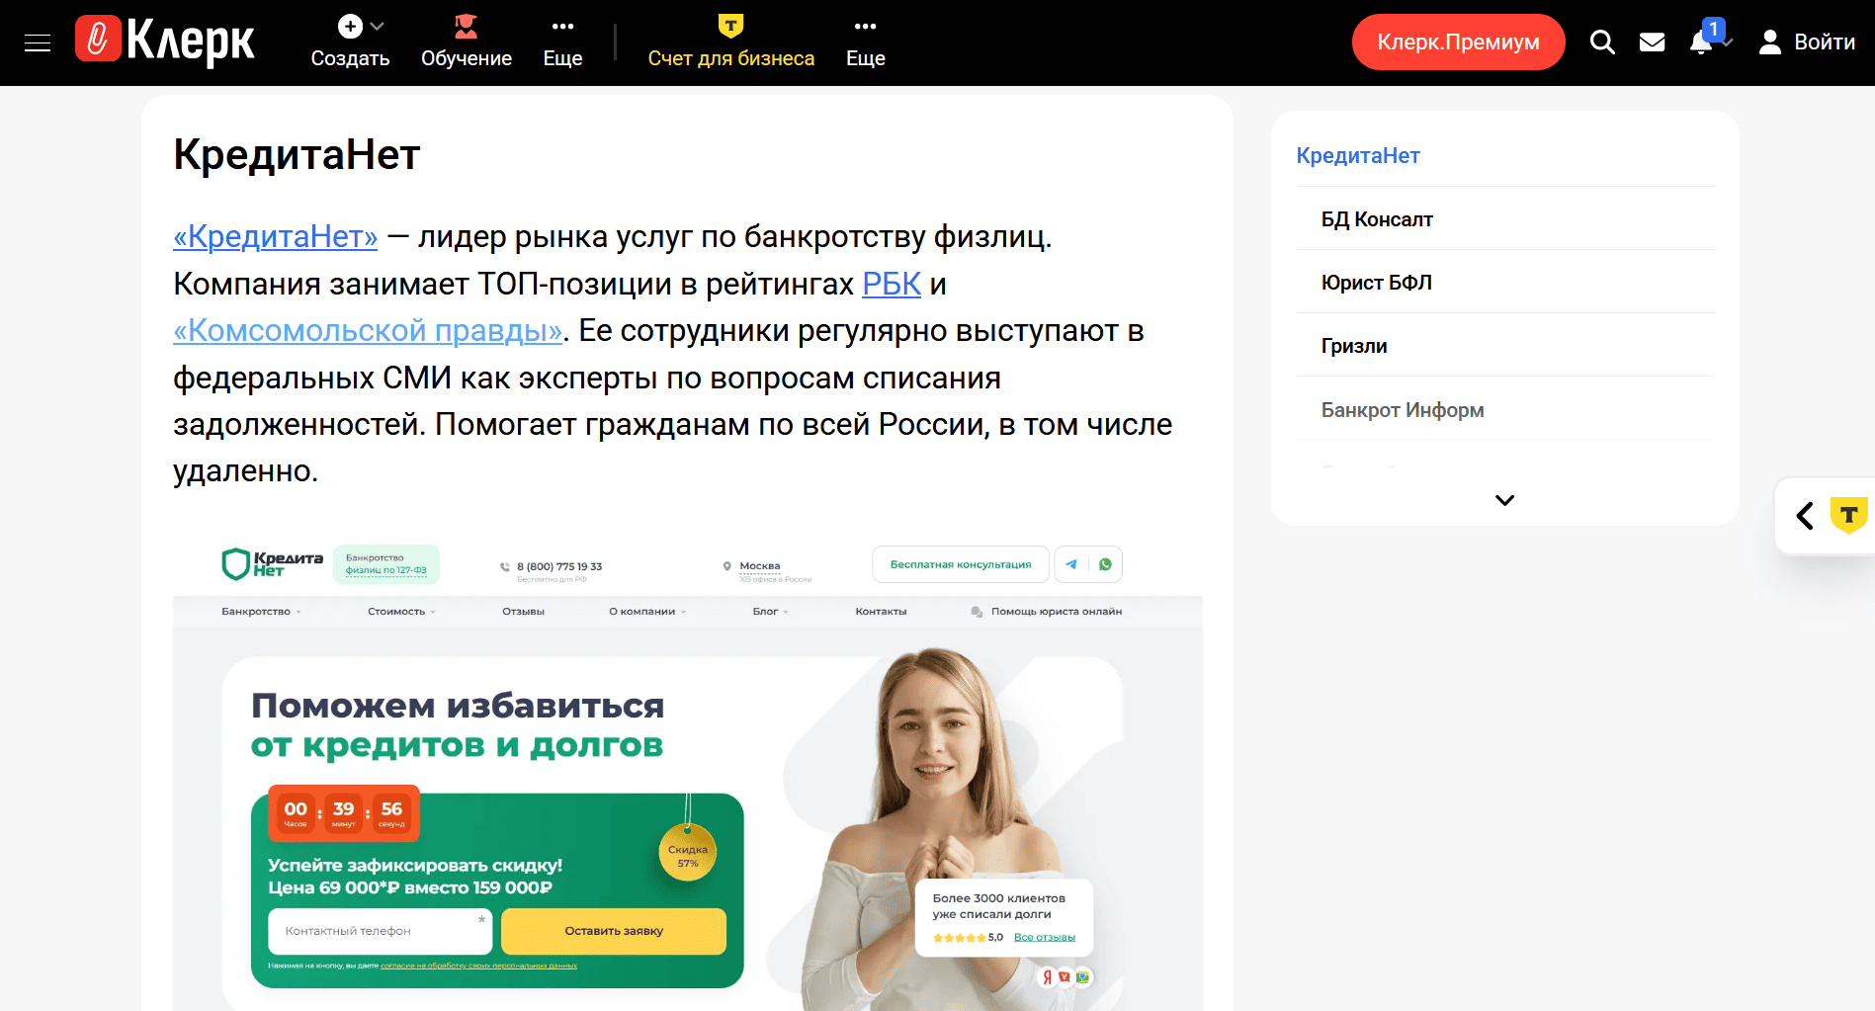Click the Клерк.Премиум button
Screen dimensions: 1875x1011
[1458, 42]
